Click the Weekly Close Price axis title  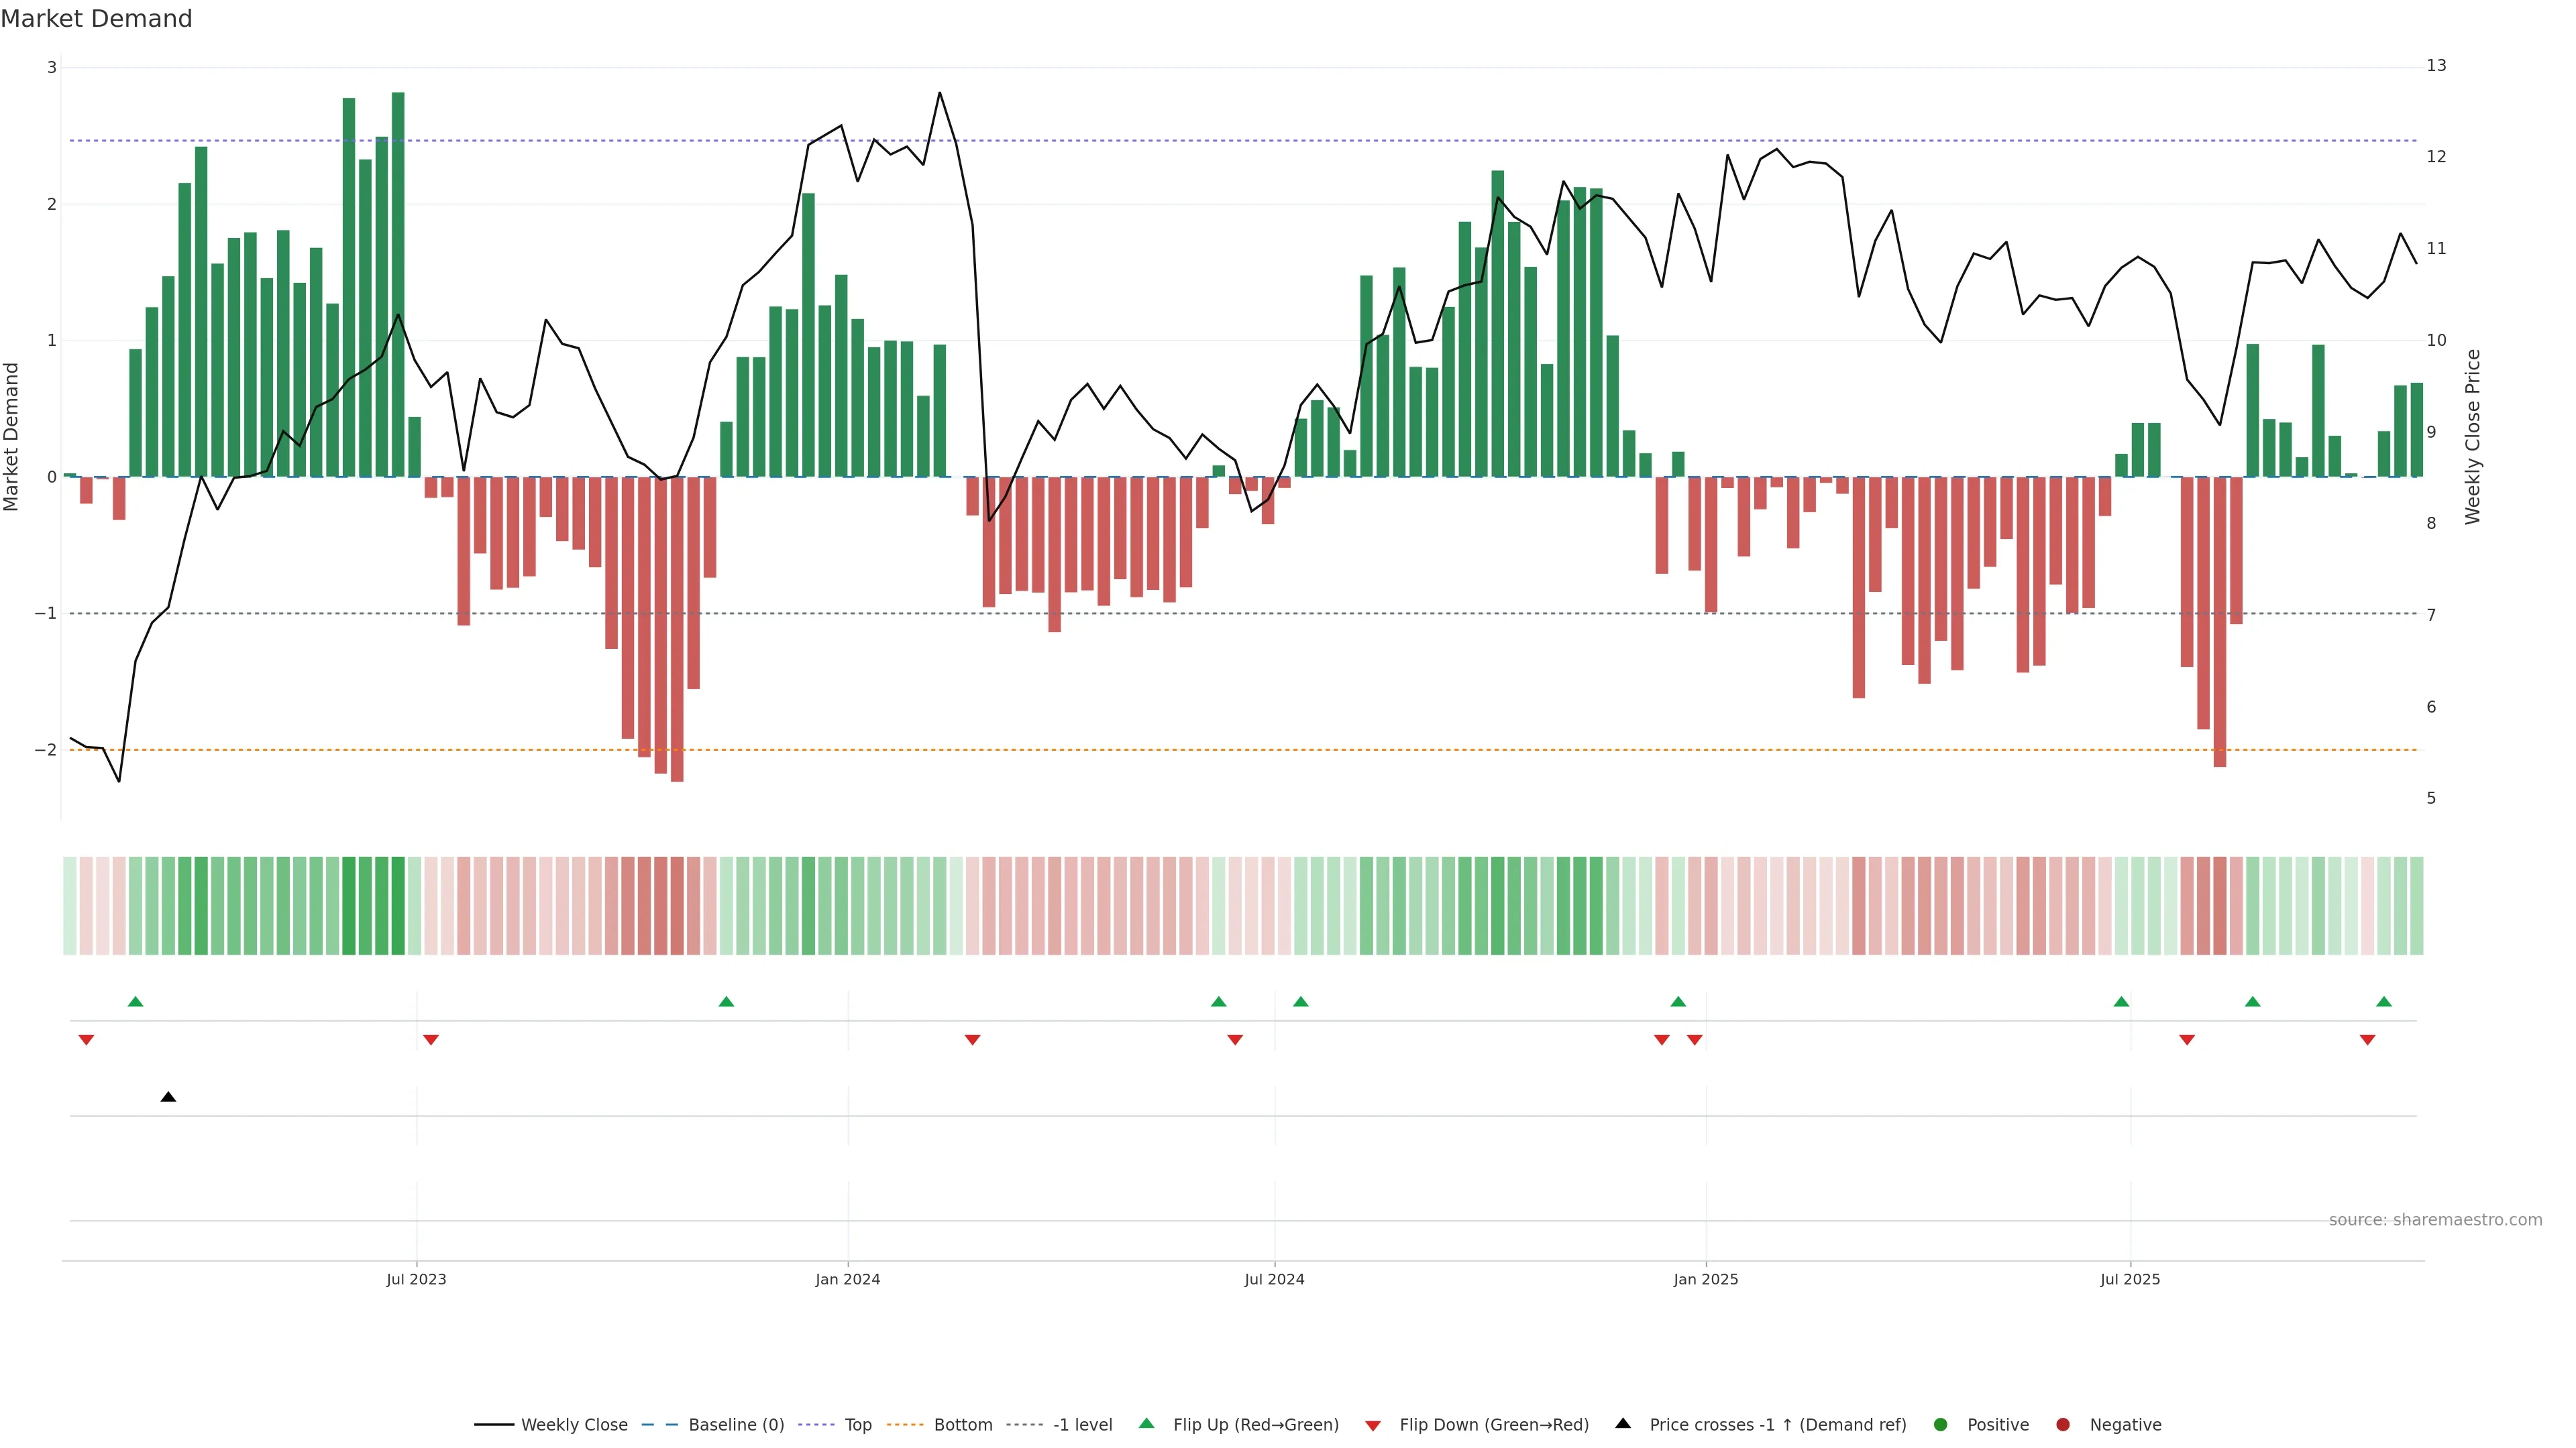pos(2473,436)
